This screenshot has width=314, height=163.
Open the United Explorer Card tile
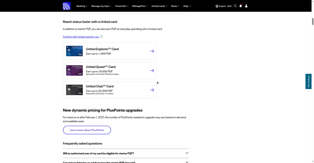(x=110, y=51)
